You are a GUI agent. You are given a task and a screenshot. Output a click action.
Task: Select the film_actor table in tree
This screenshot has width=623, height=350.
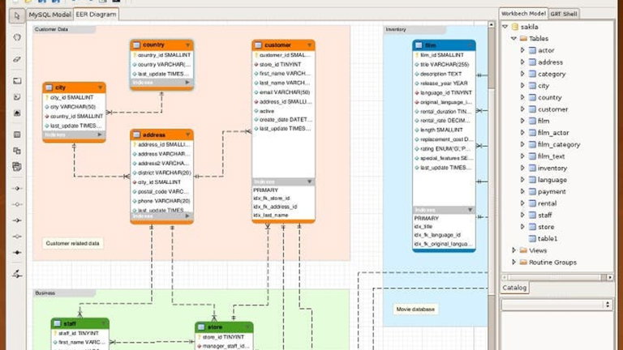click(x=553, y=133)
